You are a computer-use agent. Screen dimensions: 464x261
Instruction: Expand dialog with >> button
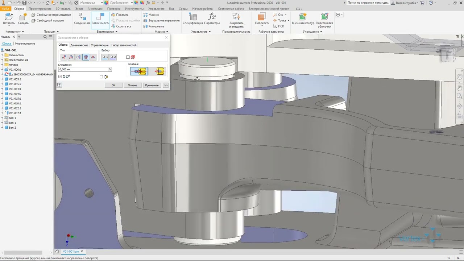pos(166,85)
